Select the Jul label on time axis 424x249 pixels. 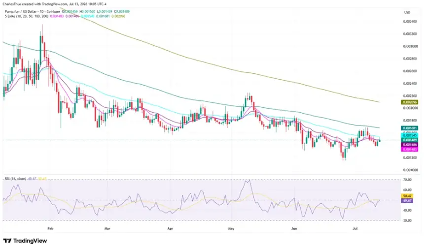tap(355, 228)
